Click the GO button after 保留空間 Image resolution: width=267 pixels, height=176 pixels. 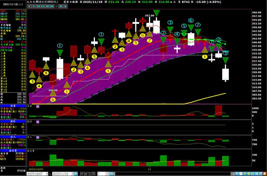tap(111, 174)
